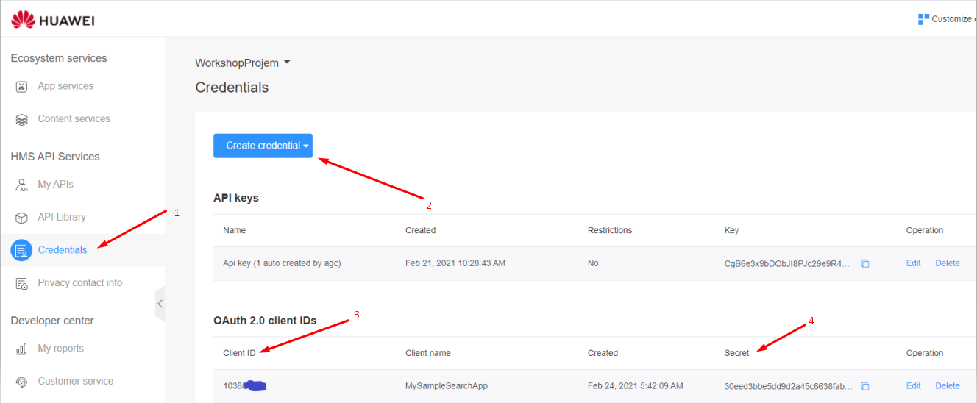Open the Create credential dropdown
The height and width of the screenshot is (403, 977).
click(263, 146)
